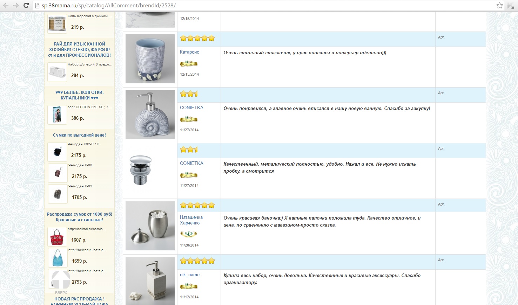518x305 pixels.
Task: Click the 386 р. price
Action: click(78, 118)
